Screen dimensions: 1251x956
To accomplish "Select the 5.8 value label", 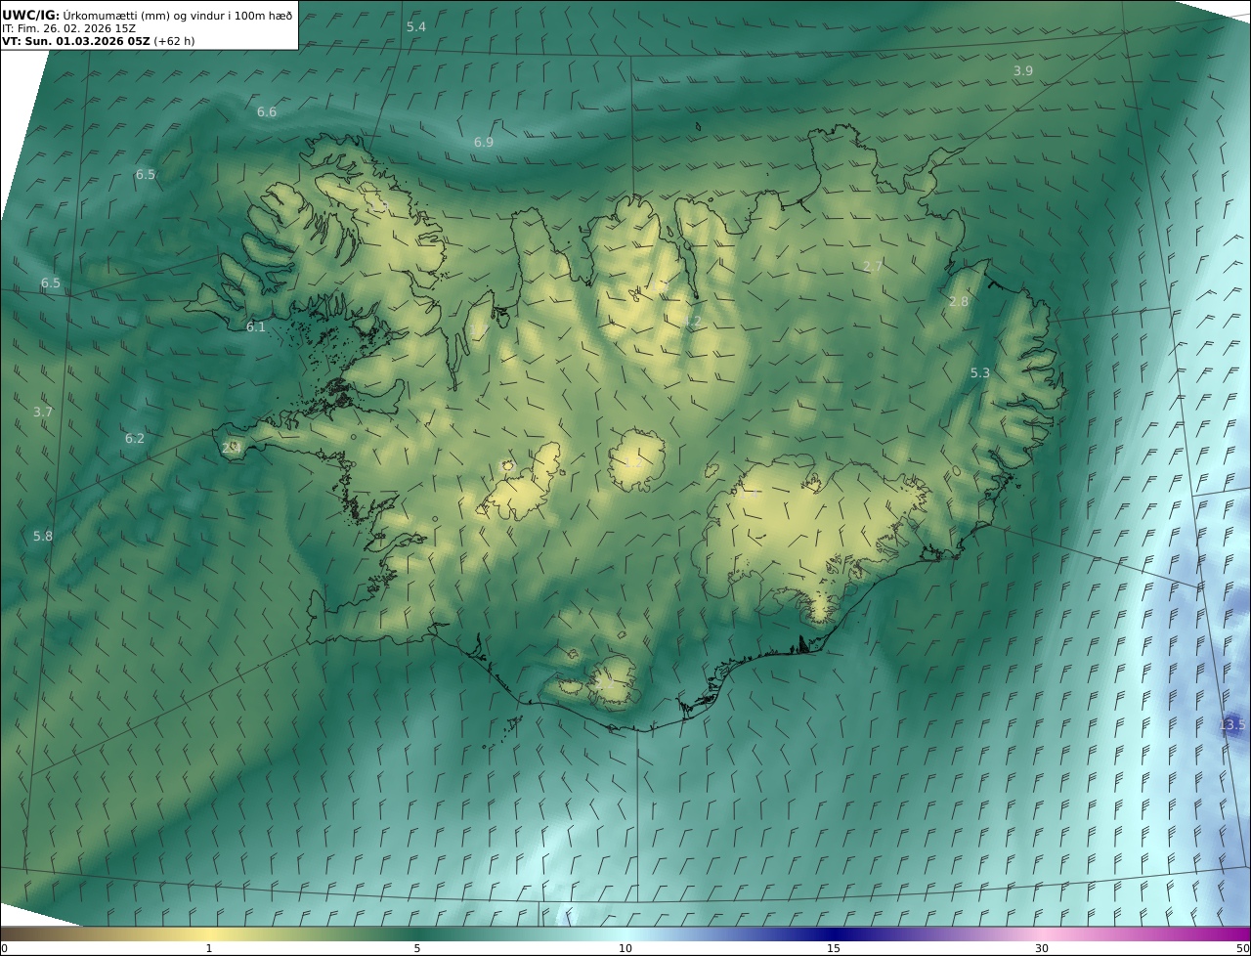I will pyautogui.click(x=43, y=537).
